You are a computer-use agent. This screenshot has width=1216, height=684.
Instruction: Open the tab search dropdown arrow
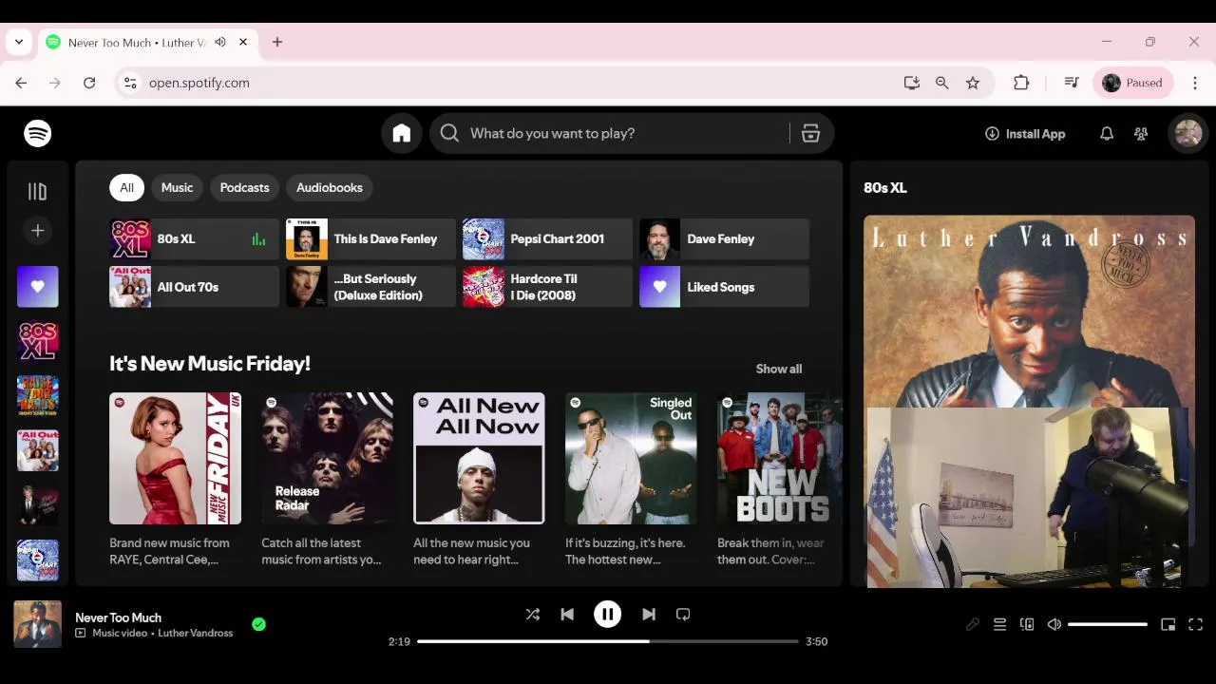[19, 42]
